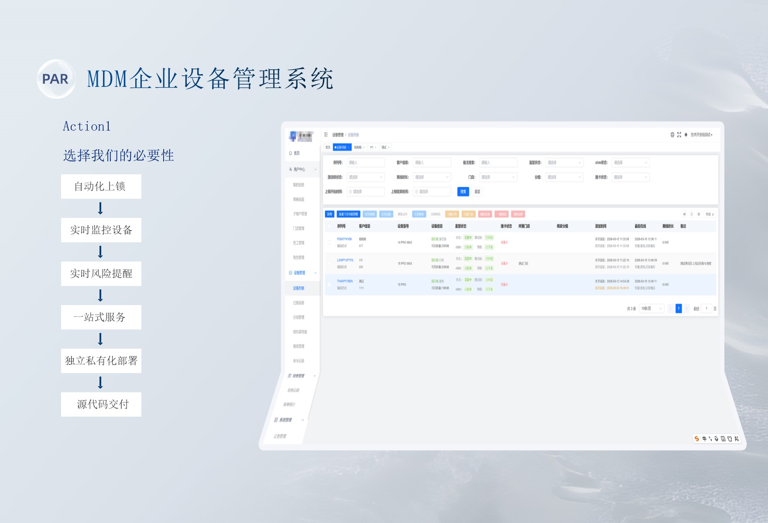
Task: Type a page number in the 前往 field
Action: point(706,309)
